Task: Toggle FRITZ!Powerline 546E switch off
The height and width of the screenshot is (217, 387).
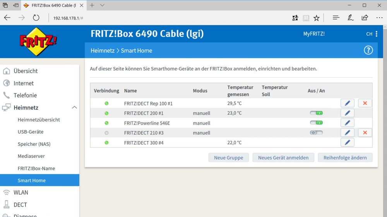Action: (x=317, y=123)
